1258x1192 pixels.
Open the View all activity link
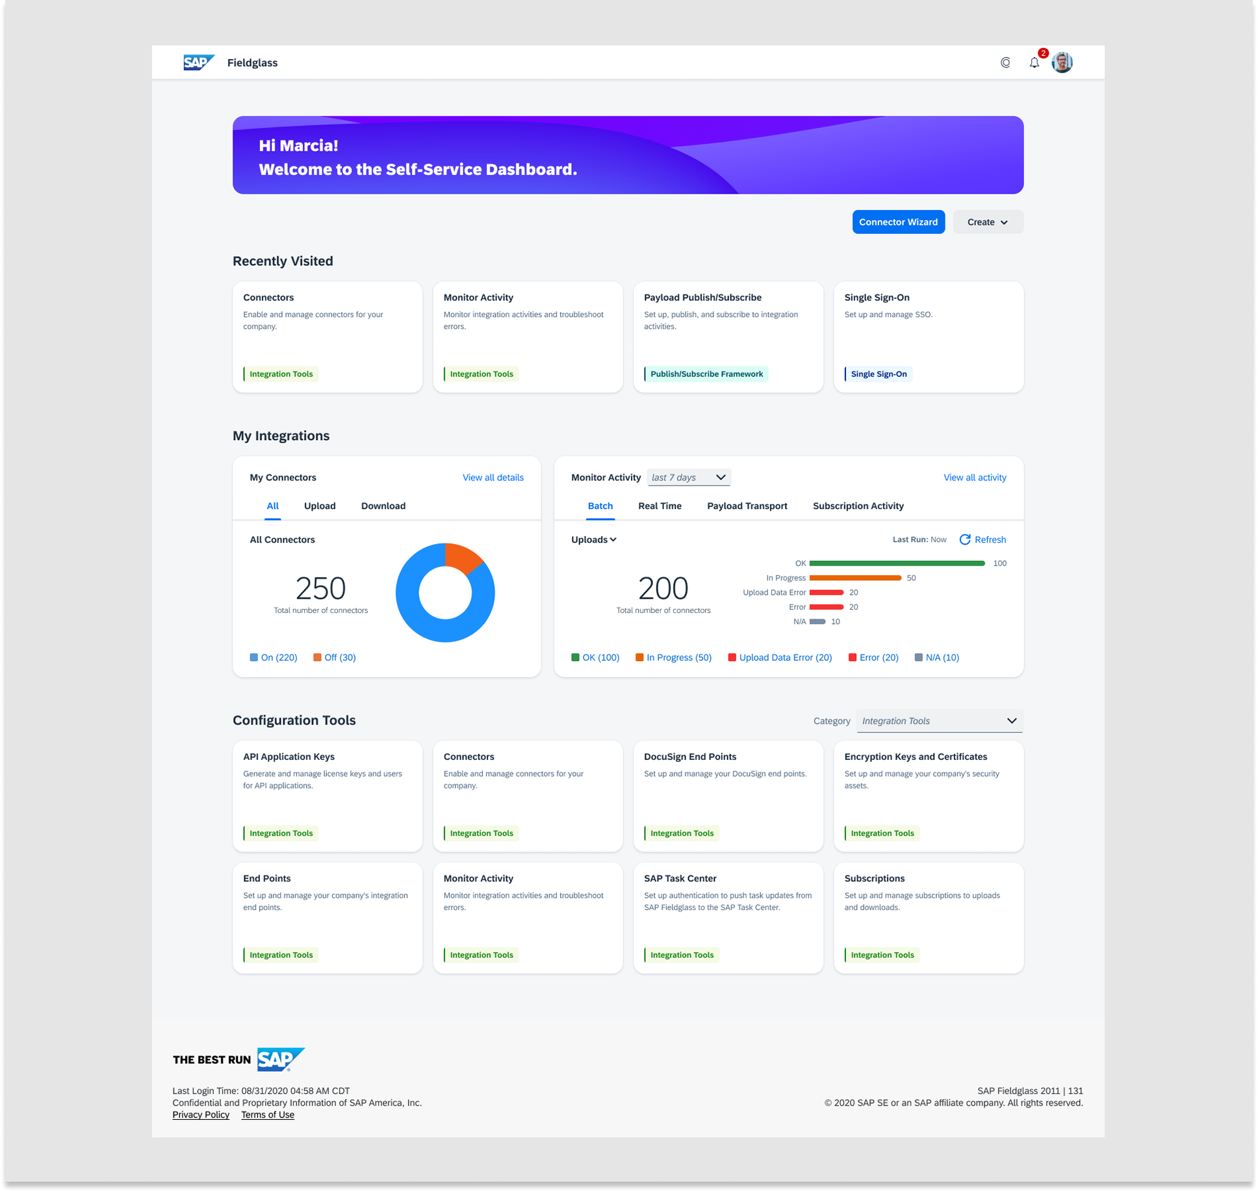click(975, 478)
